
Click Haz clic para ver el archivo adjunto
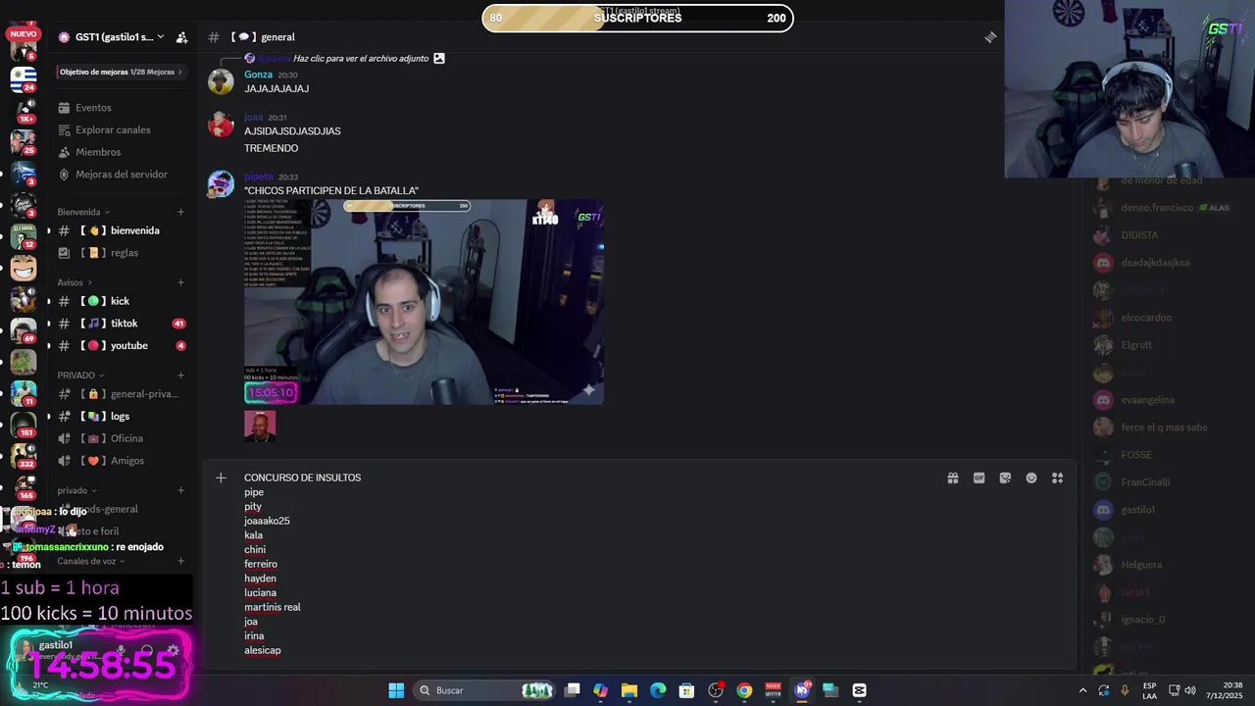(361, 59)
